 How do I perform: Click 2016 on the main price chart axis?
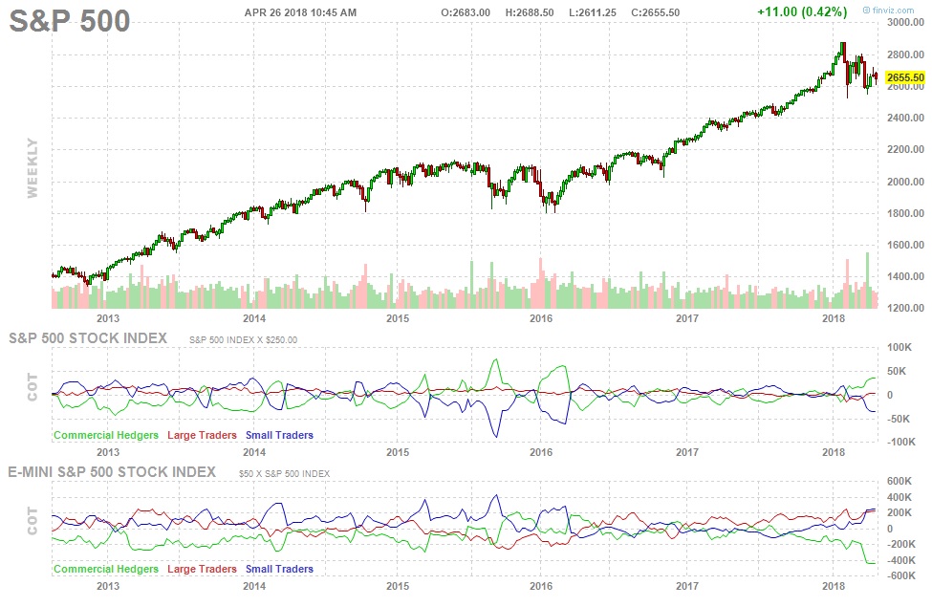tap(541, 318)
